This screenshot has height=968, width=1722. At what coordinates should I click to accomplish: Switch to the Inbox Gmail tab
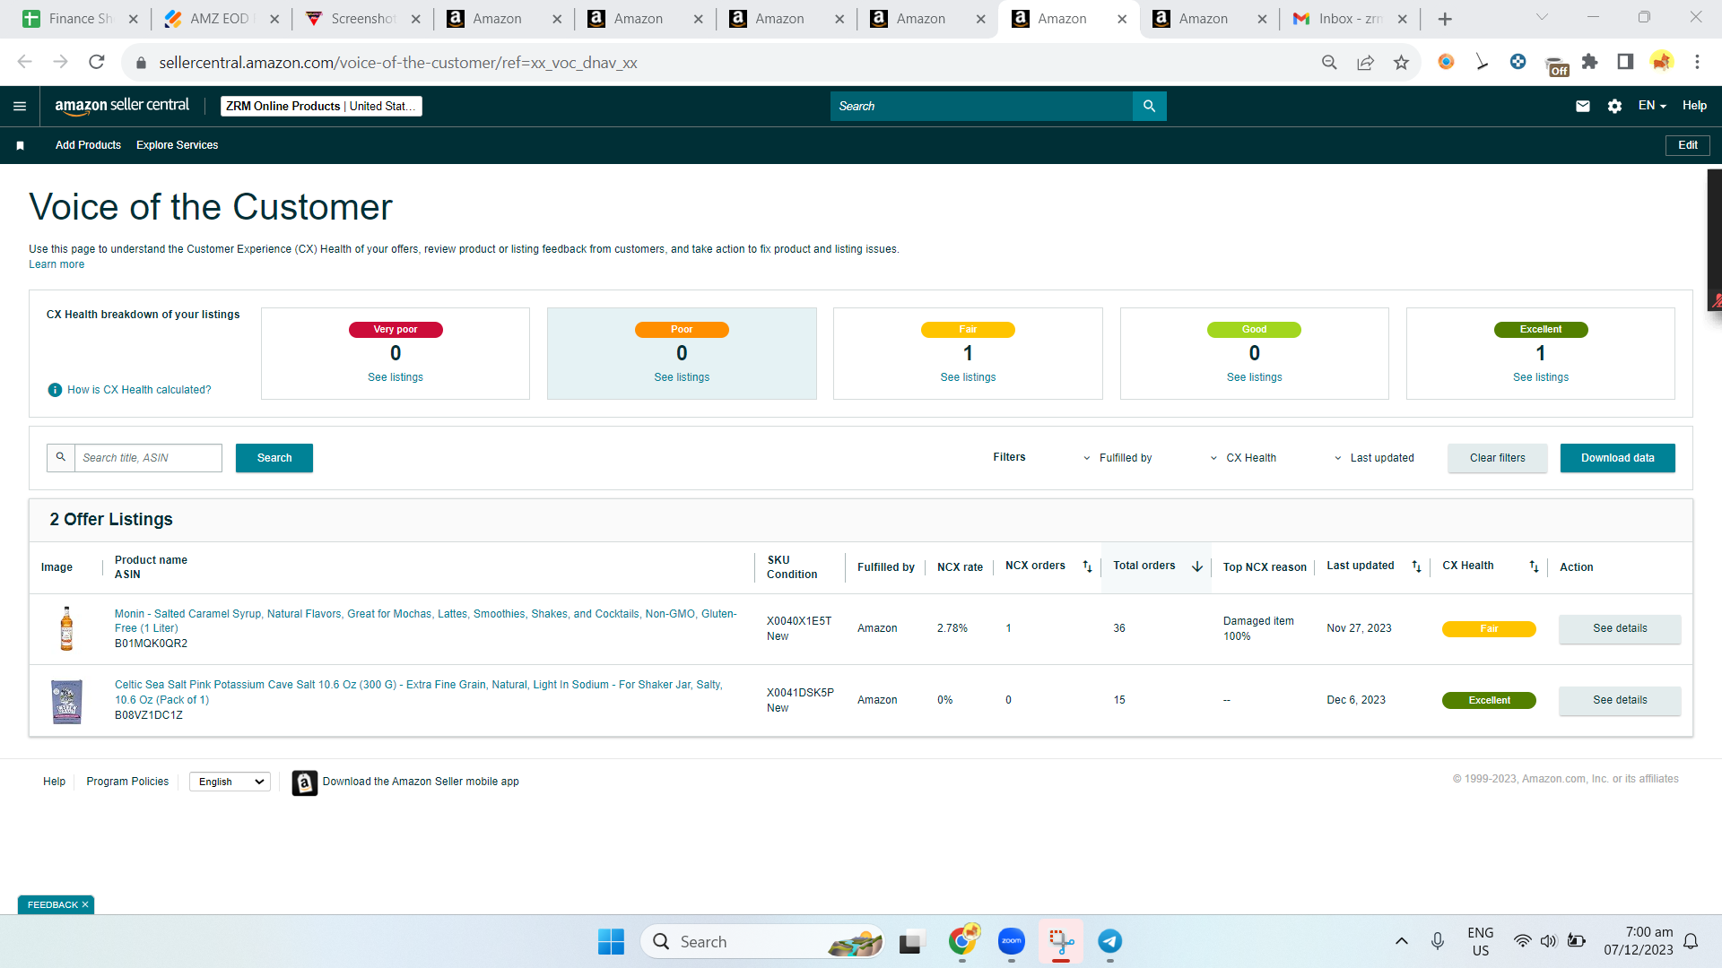pyautogui.click(x=1351, y=19)
